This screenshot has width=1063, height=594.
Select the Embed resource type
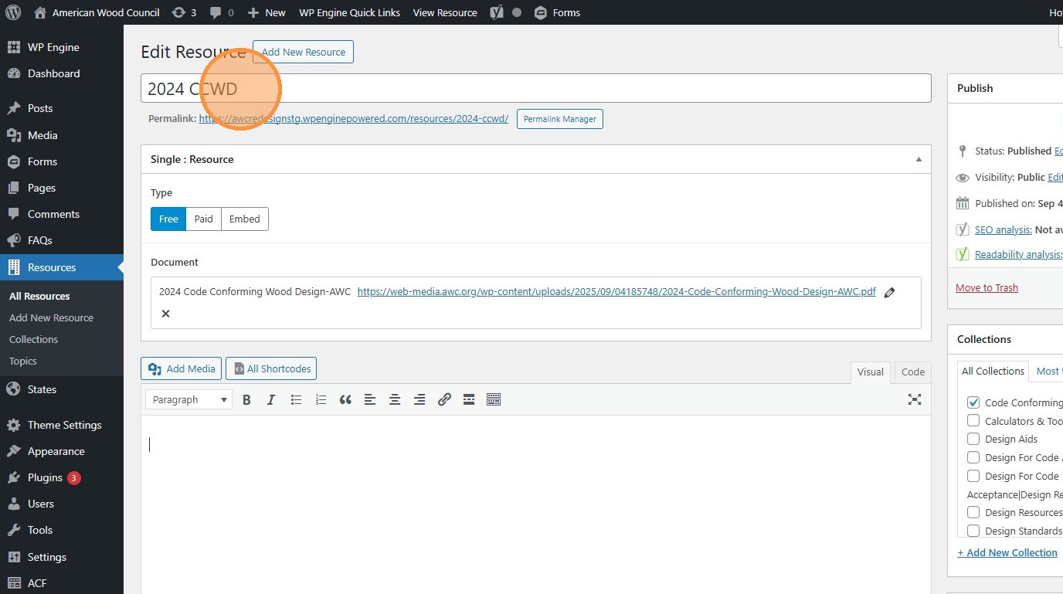pyautogui.click(x=245, y=219)
